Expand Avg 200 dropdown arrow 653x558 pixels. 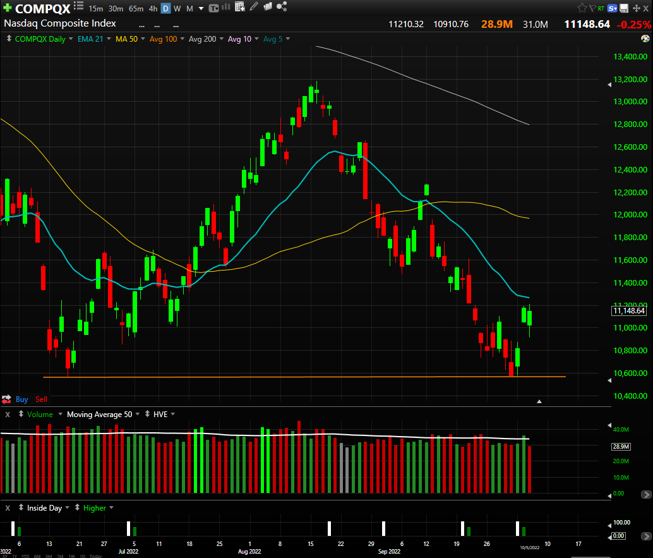point(222,39)
